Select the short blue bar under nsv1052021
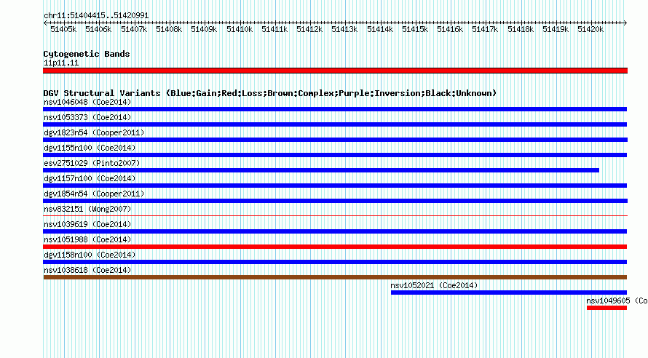This screenshot has height=358, width=648. point(509,293)
